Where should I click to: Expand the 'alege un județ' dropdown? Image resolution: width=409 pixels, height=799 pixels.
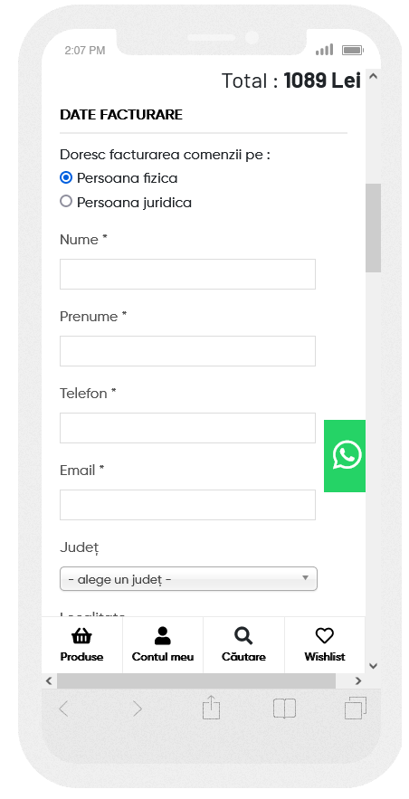(188, 579)
